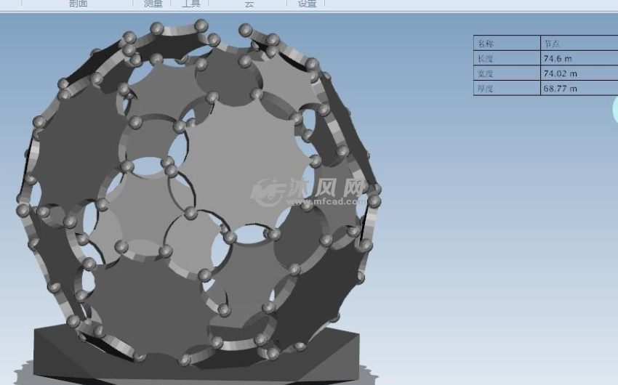This screenshot has height=385, width=618.
Task: Click the empty background left of 剖面
Action: [x=29, y=4]
